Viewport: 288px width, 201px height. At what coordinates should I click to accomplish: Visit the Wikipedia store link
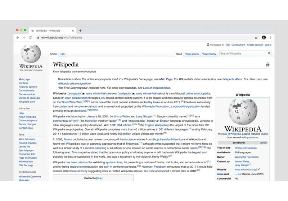(27, 102)
